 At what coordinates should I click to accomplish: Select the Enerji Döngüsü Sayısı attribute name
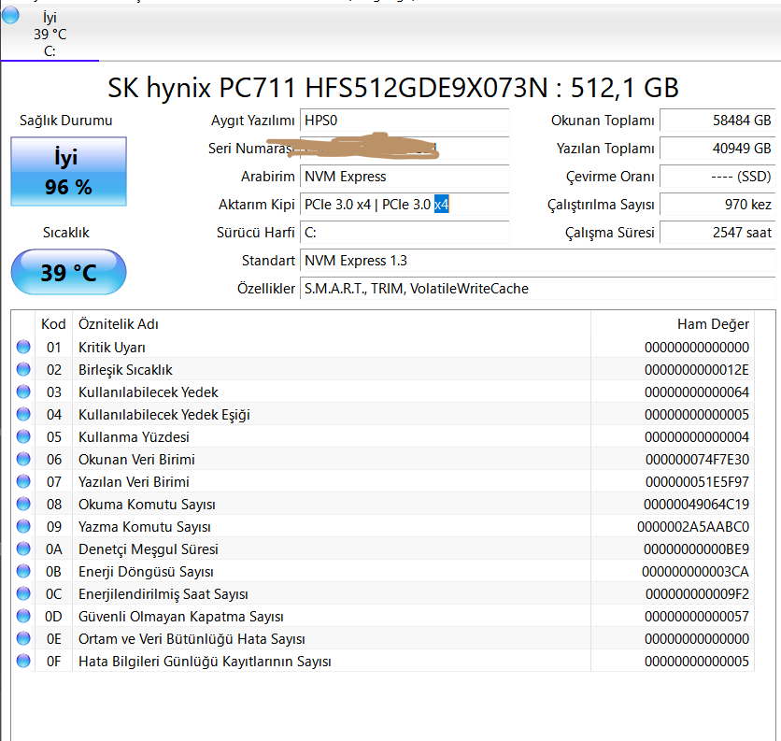point(146,572)
